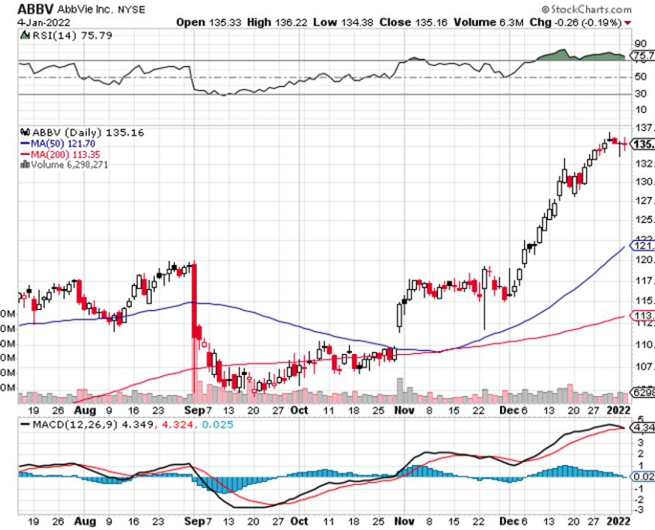Click the RSI value tag on right axis
Screen dimensions: 655x530
click(642, 56)
